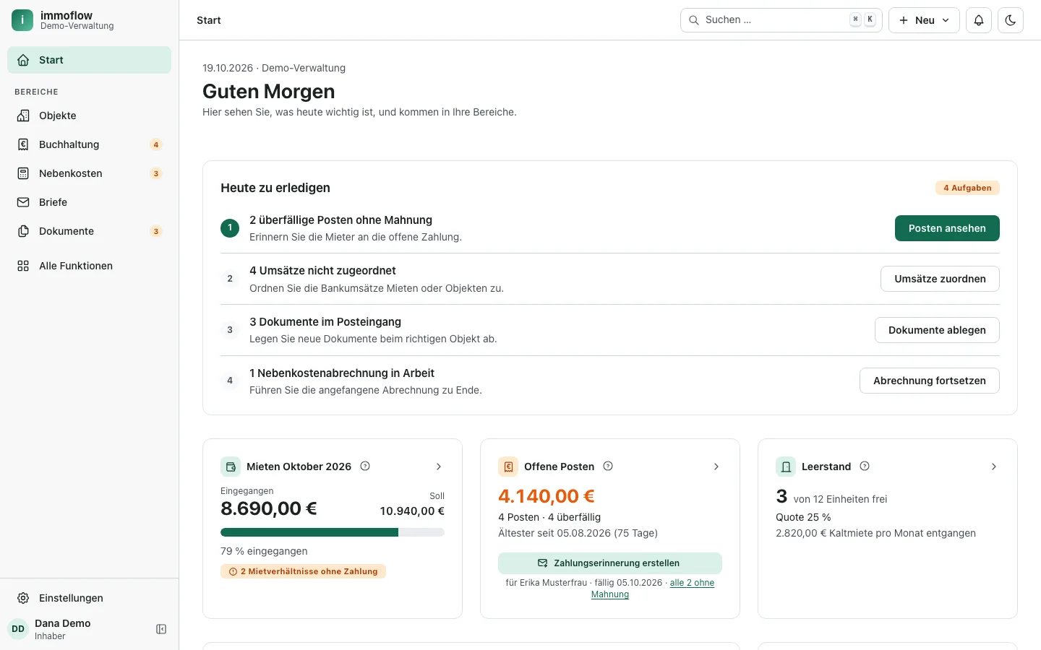
Task: Click the immoflow logo icon
Action: (x=22, y=20)
